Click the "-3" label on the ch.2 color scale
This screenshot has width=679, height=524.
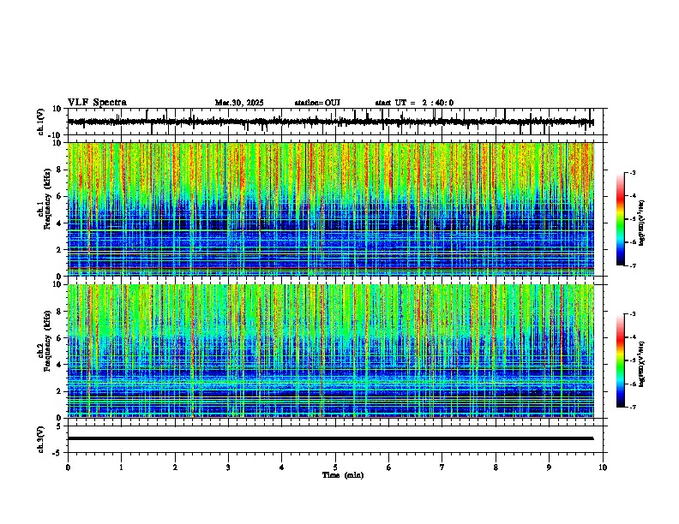click(633, 314)
